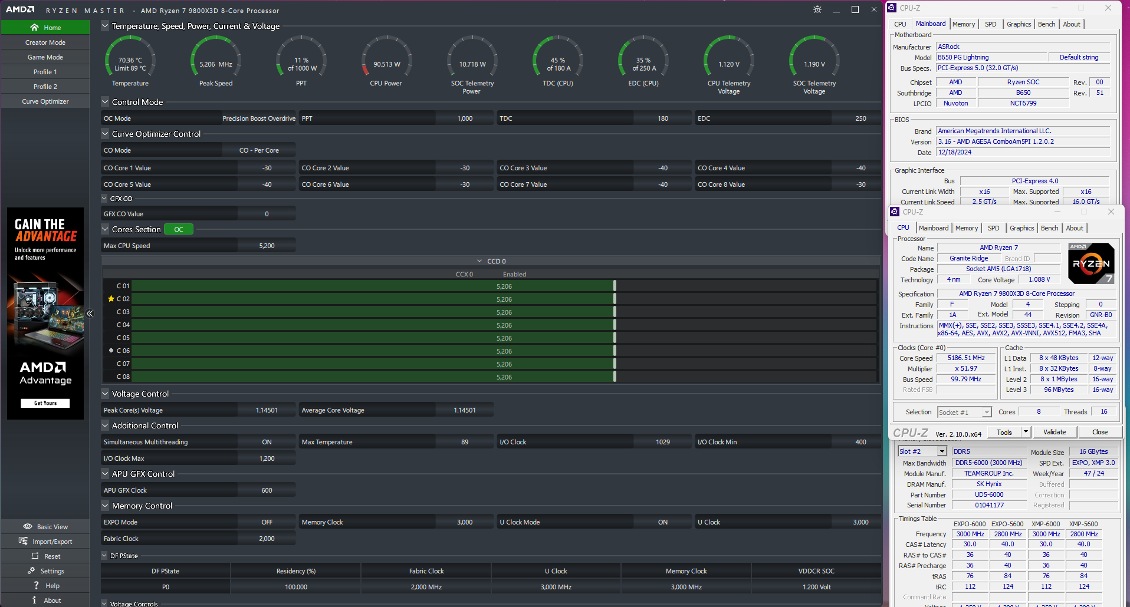Screen dimensions: 1130x607
Task: Collapse the Memory Control section
Action: coord(105,505)
